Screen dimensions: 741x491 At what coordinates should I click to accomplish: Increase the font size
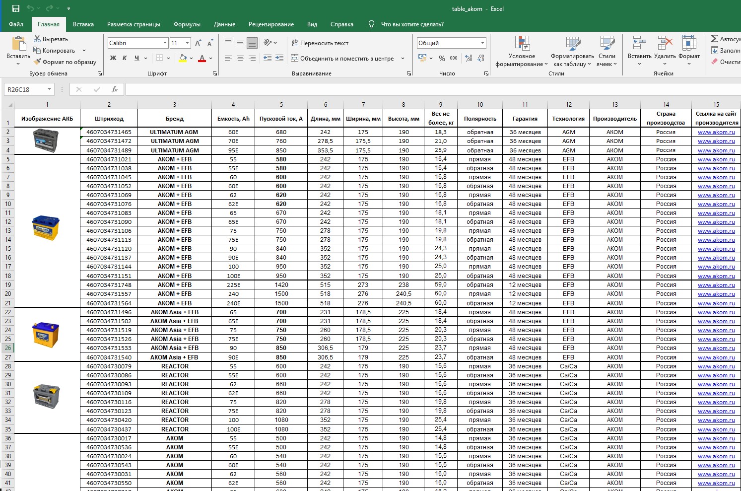[198, 43]
